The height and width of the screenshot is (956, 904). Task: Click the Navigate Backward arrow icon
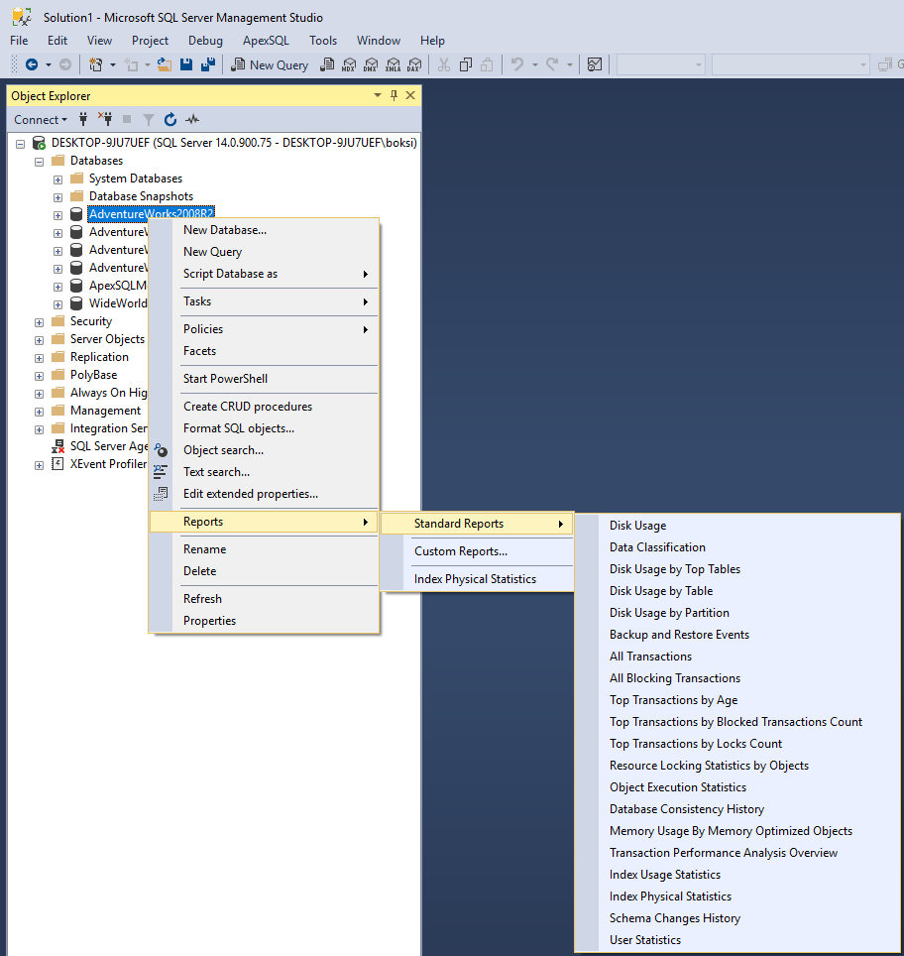32,64
